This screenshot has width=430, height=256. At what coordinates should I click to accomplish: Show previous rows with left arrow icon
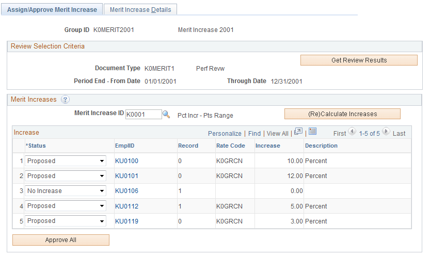(352, 132)
